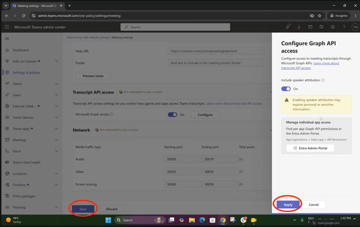The width and height of the screenshot is (360, 227).
Task: Expand the Add-on Licenses chevron
Action: pyautogui.click(x=56, y=61)
